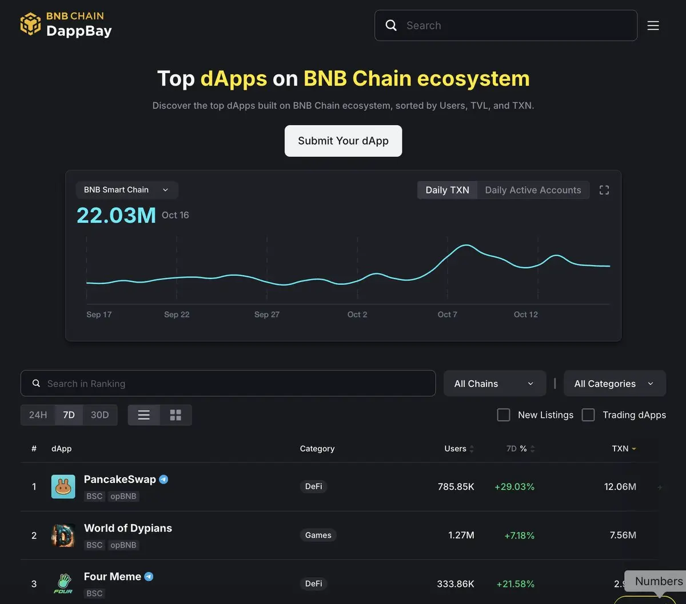686x604 pixels.
Task: Click the BSC tag under PancakeSwap
Action: click(94, 497)
